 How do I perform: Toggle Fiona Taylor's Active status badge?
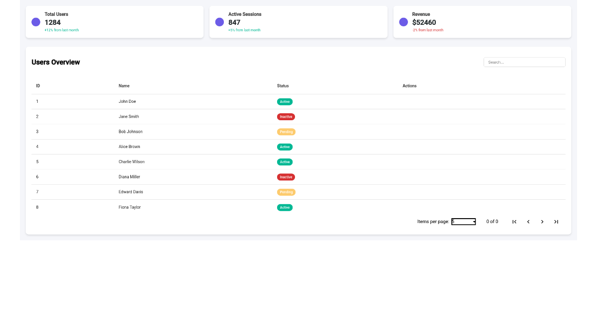[x=285, y=207]
